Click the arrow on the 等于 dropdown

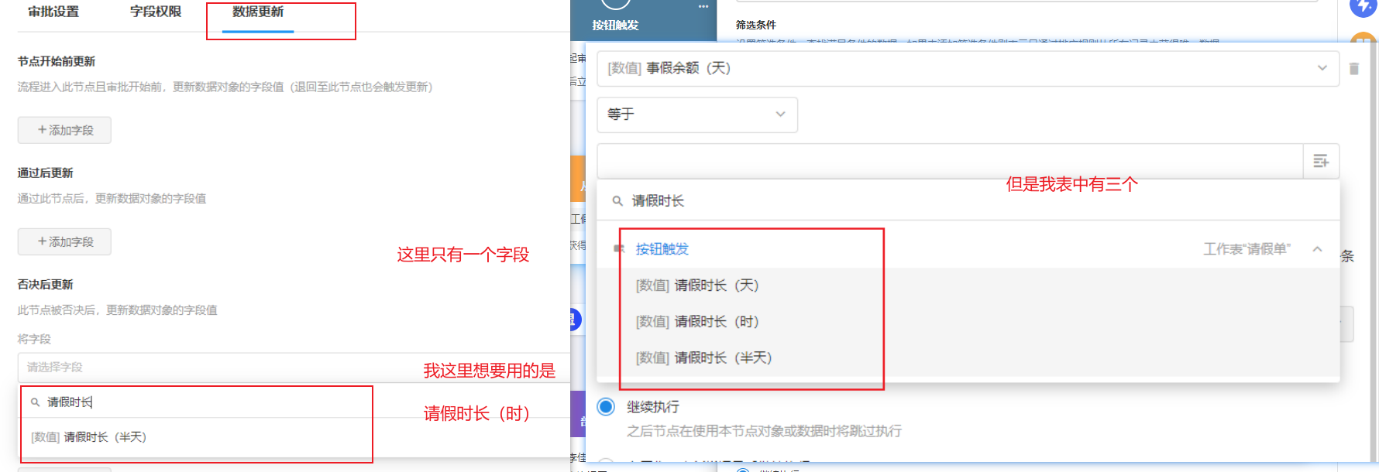coord(780,115)
